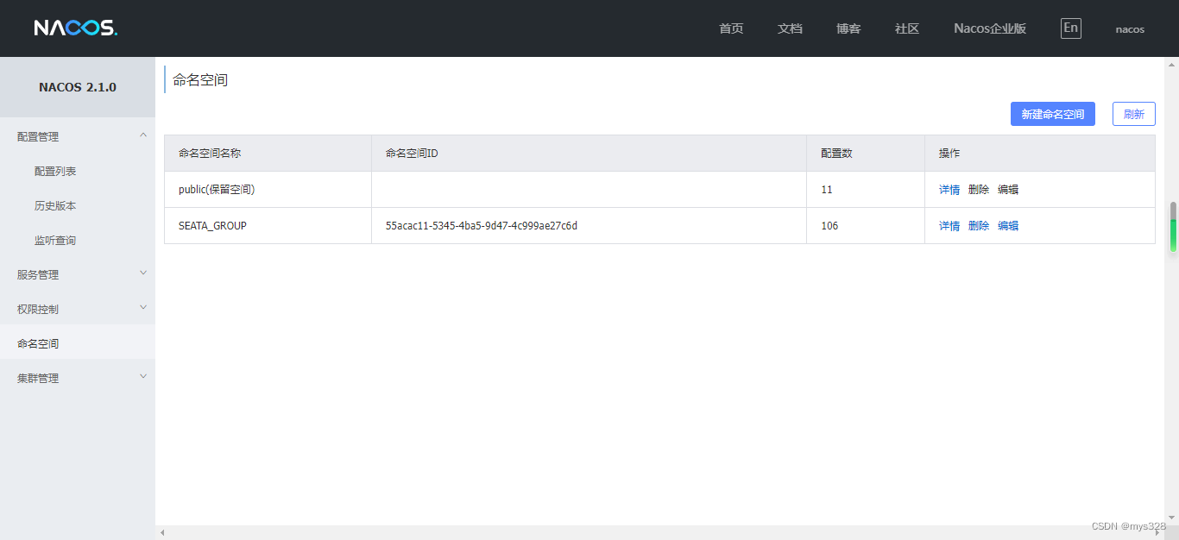
Task: Click the 刷新 refresh button
Action: pyautogui.click(x=1134, y=114)
